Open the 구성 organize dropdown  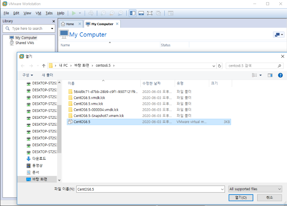pos(28,75)
